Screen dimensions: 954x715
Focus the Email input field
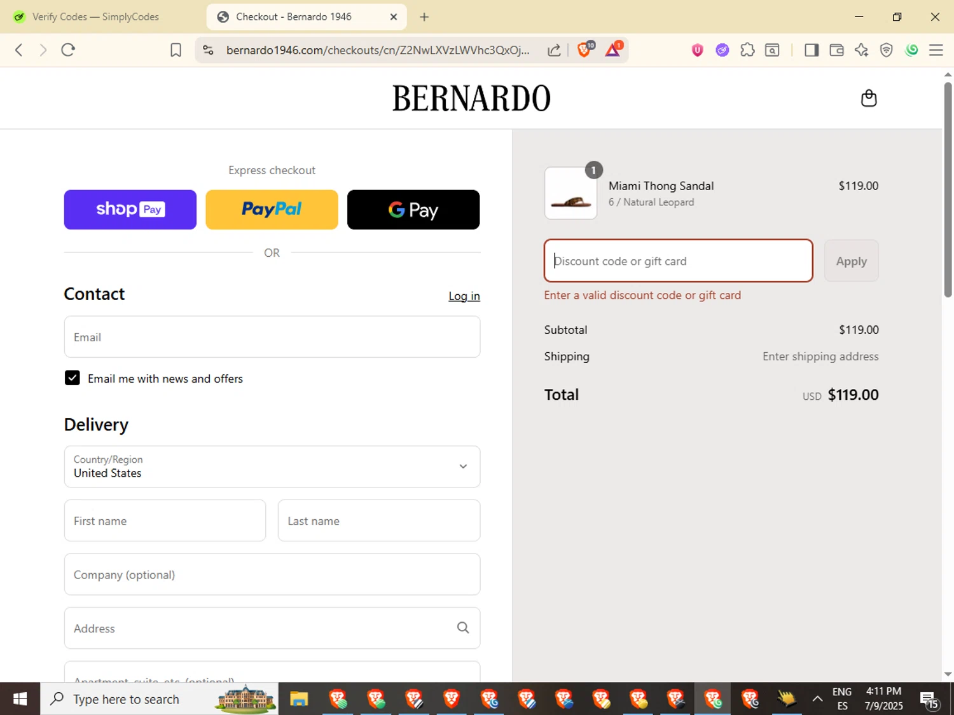pos(272,337)
